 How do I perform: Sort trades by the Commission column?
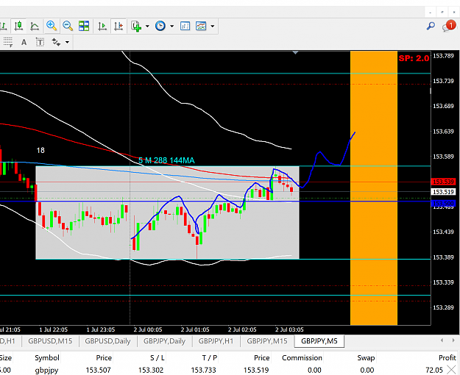point(302,357)
